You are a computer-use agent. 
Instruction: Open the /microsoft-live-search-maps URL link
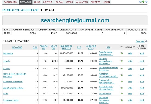coord(104,100)
